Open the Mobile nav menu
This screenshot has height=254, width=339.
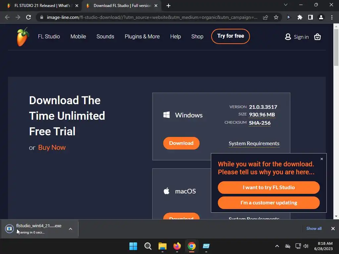[x=78, y=36]
